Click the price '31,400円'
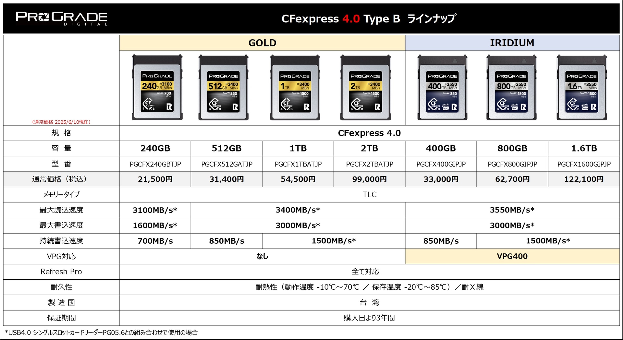Image resolution: width=623 pixels, height=340 pixels. (226, 179)
